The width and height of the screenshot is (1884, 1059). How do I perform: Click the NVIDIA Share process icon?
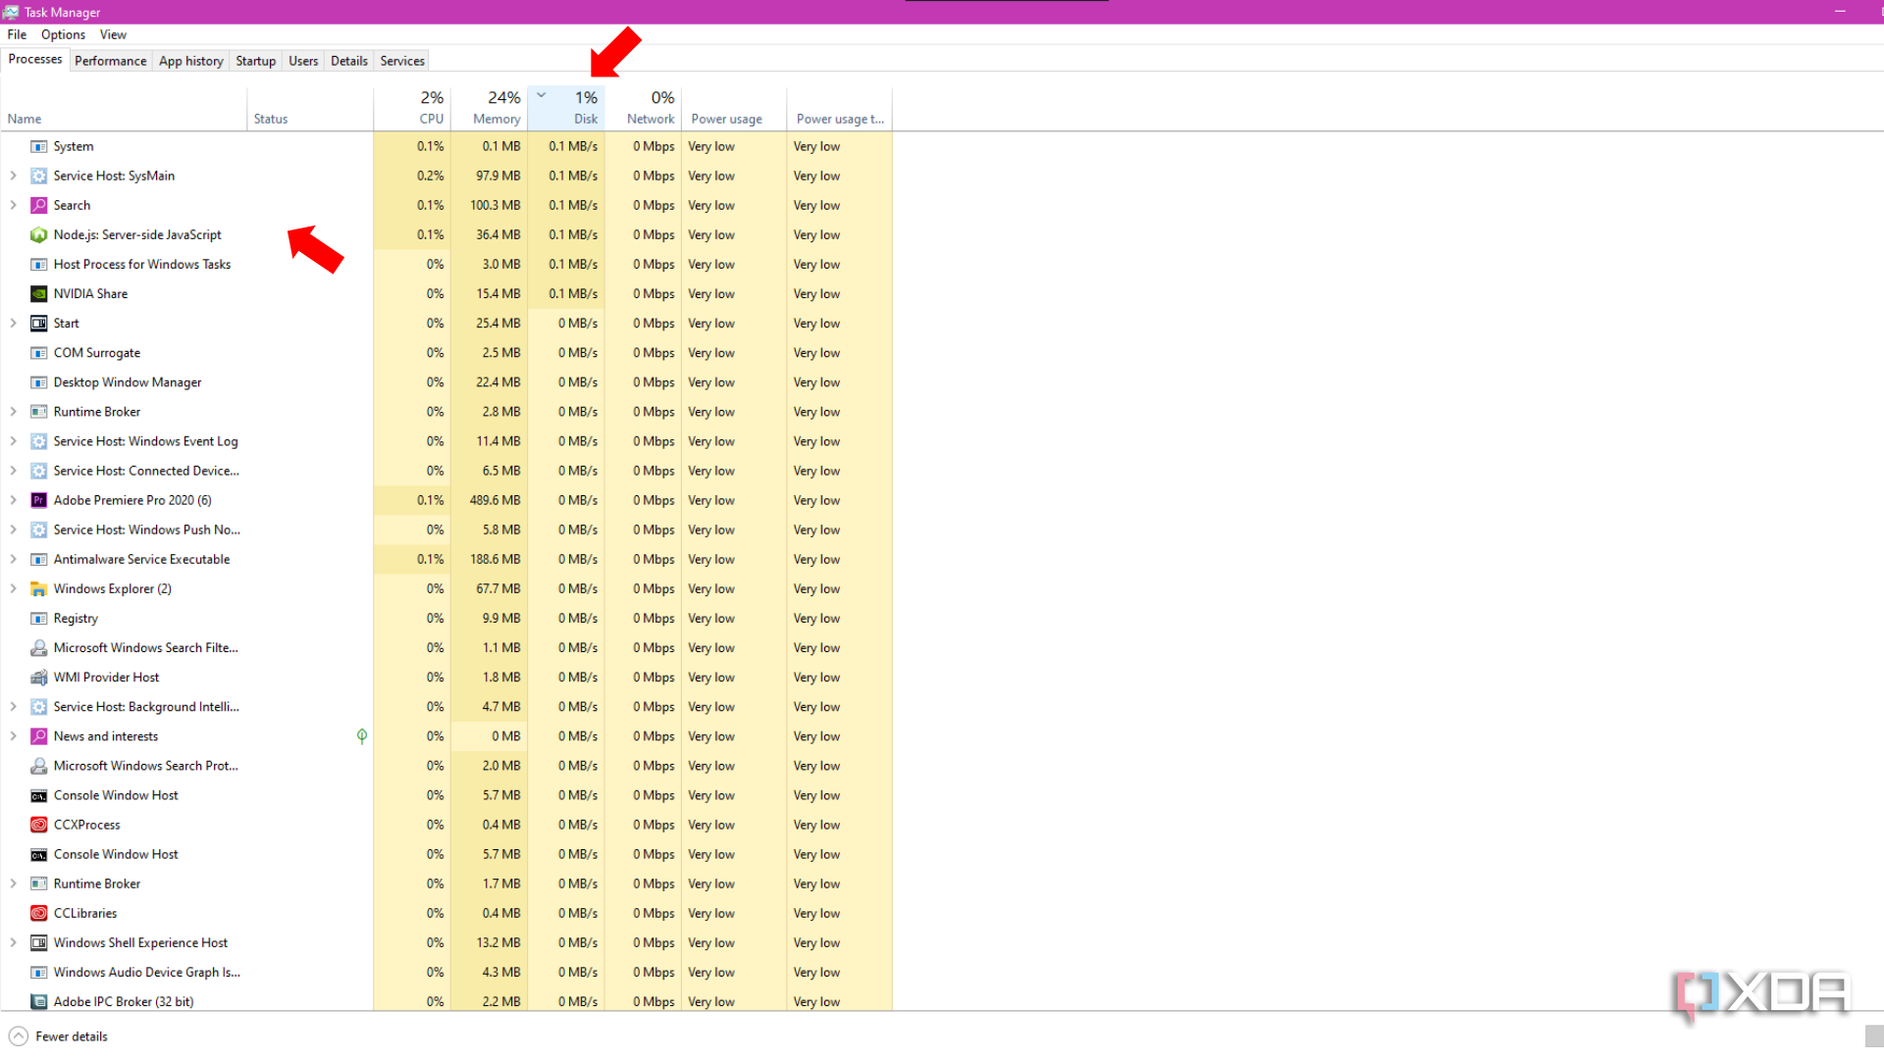coord(38,293)
